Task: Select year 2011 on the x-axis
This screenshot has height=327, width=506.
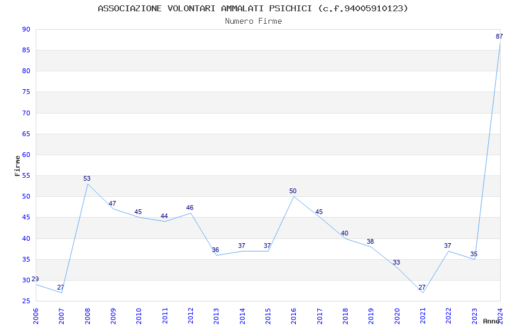Action: tap(164, 316)
